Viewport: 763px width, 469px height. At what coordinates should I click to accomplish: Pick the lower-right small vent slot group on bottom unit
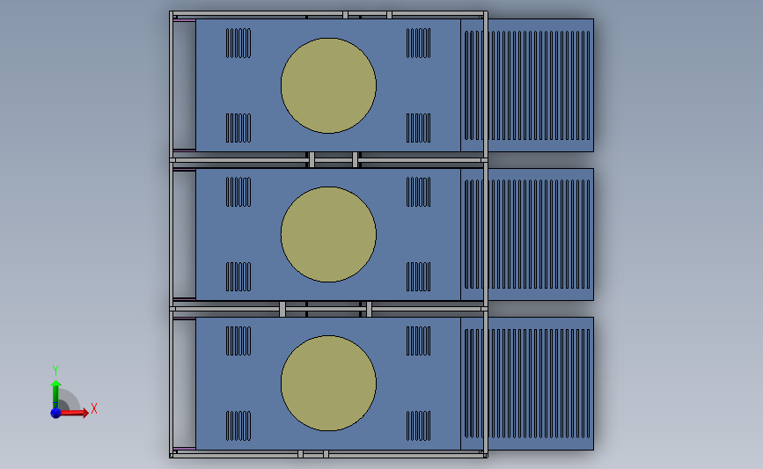(x=419, y=426)
